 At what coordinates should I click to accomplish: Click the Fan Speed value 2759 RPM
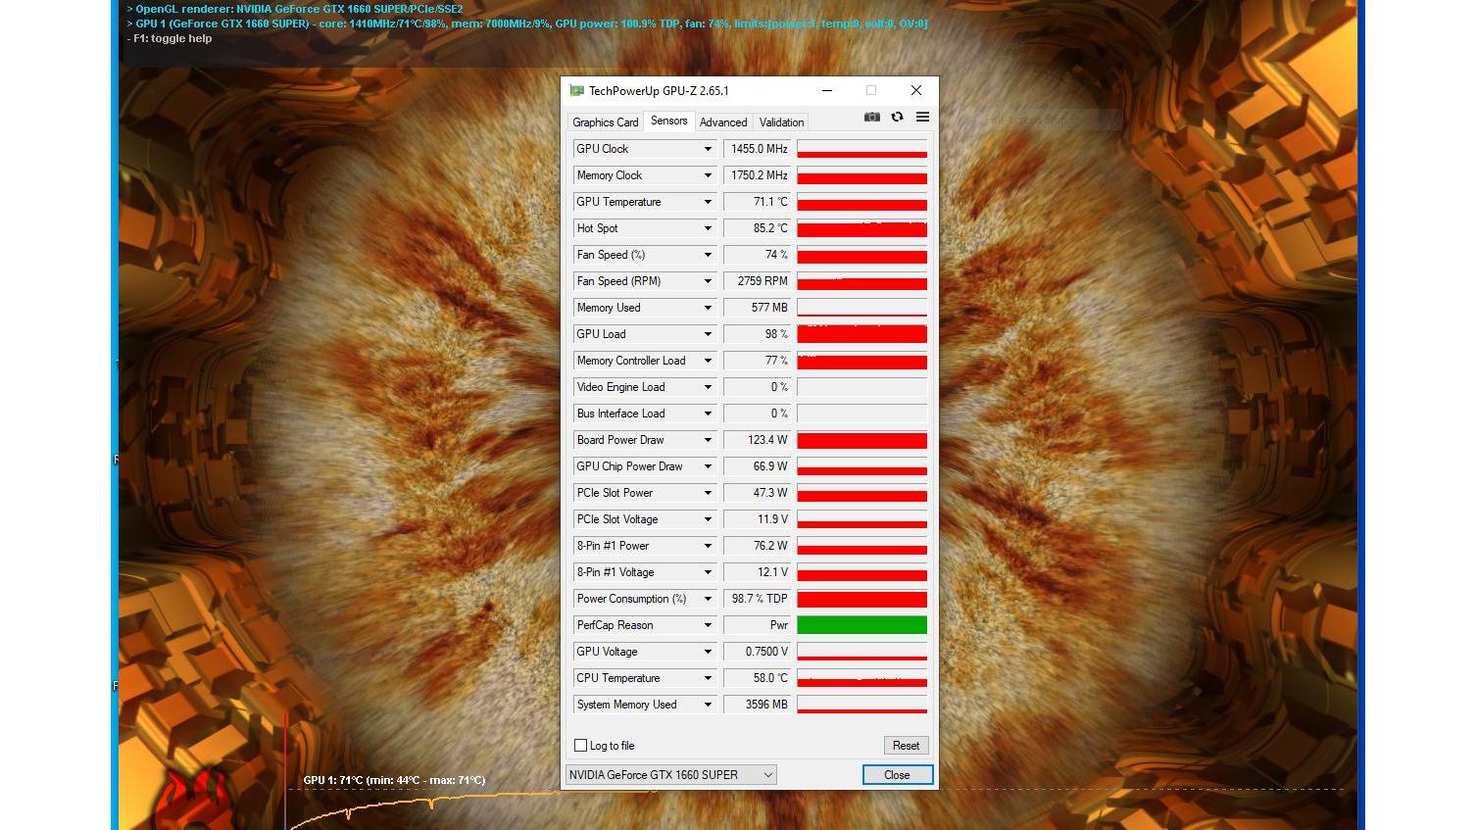(757, 281)
